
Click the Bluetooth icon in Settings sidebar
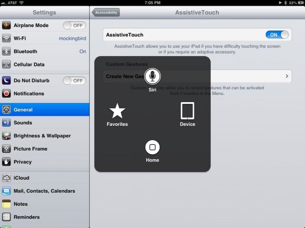point(6,51)
